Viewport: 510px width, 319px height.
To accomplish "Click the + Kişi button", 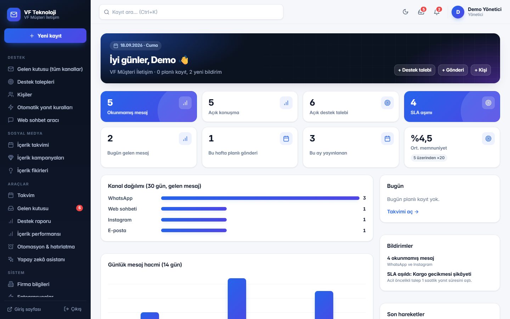I will click(x=481, y=70).
